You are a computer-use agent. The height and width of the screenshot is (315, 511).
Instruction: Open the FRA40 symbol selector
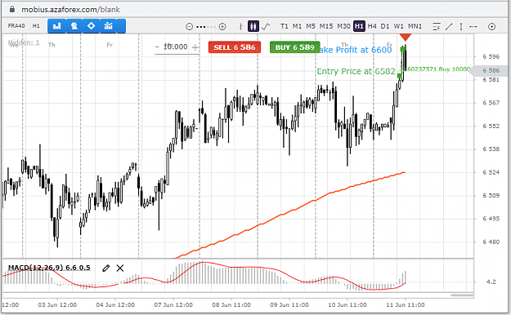16,26
